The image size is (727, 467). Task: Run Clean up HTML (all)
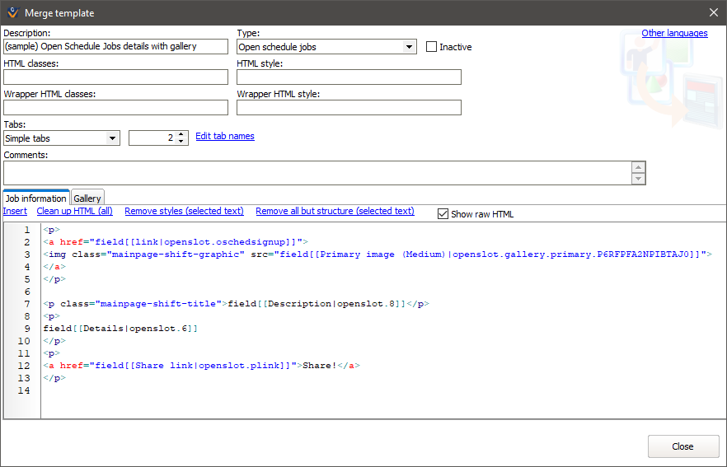point(75,212)
